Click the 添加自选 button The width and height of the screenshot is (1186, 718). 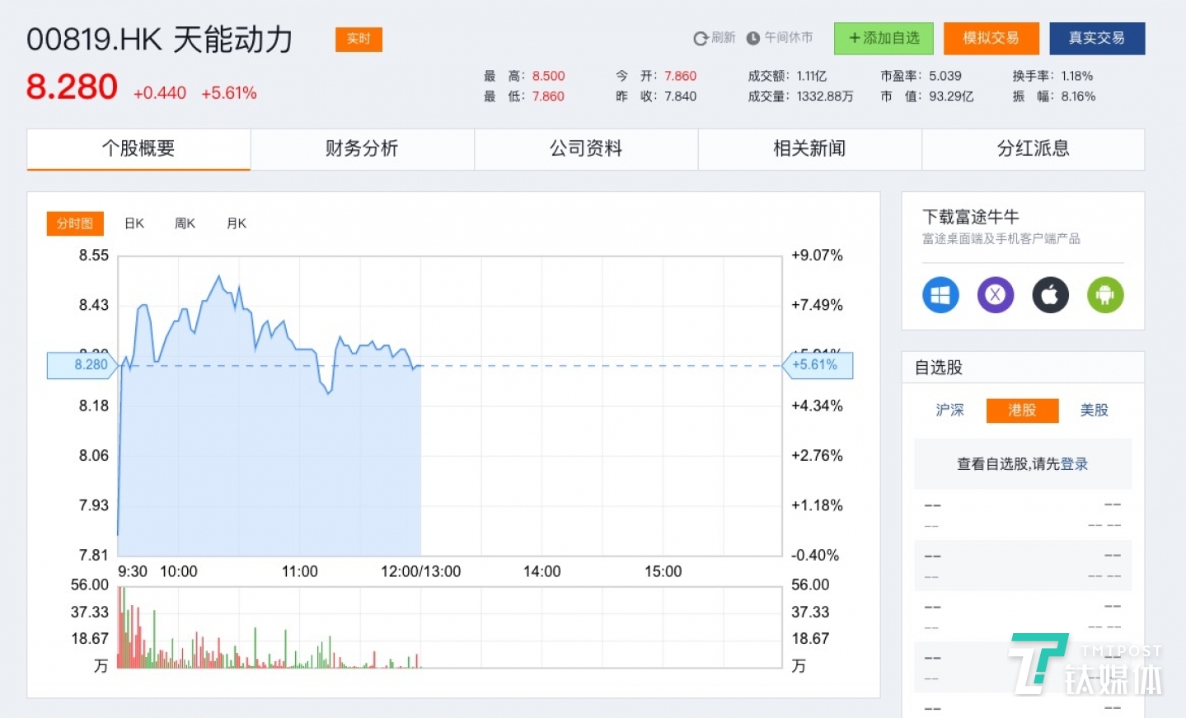click(884, 38)
